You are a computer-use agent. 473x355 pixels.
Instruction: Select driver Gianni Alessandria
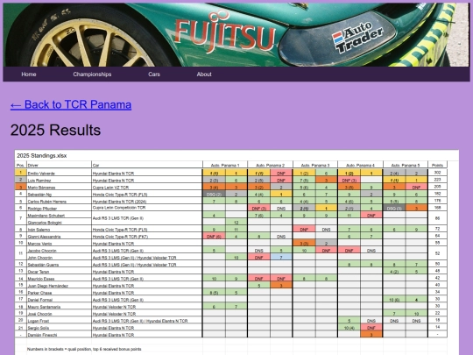click(x=44, y=237)
